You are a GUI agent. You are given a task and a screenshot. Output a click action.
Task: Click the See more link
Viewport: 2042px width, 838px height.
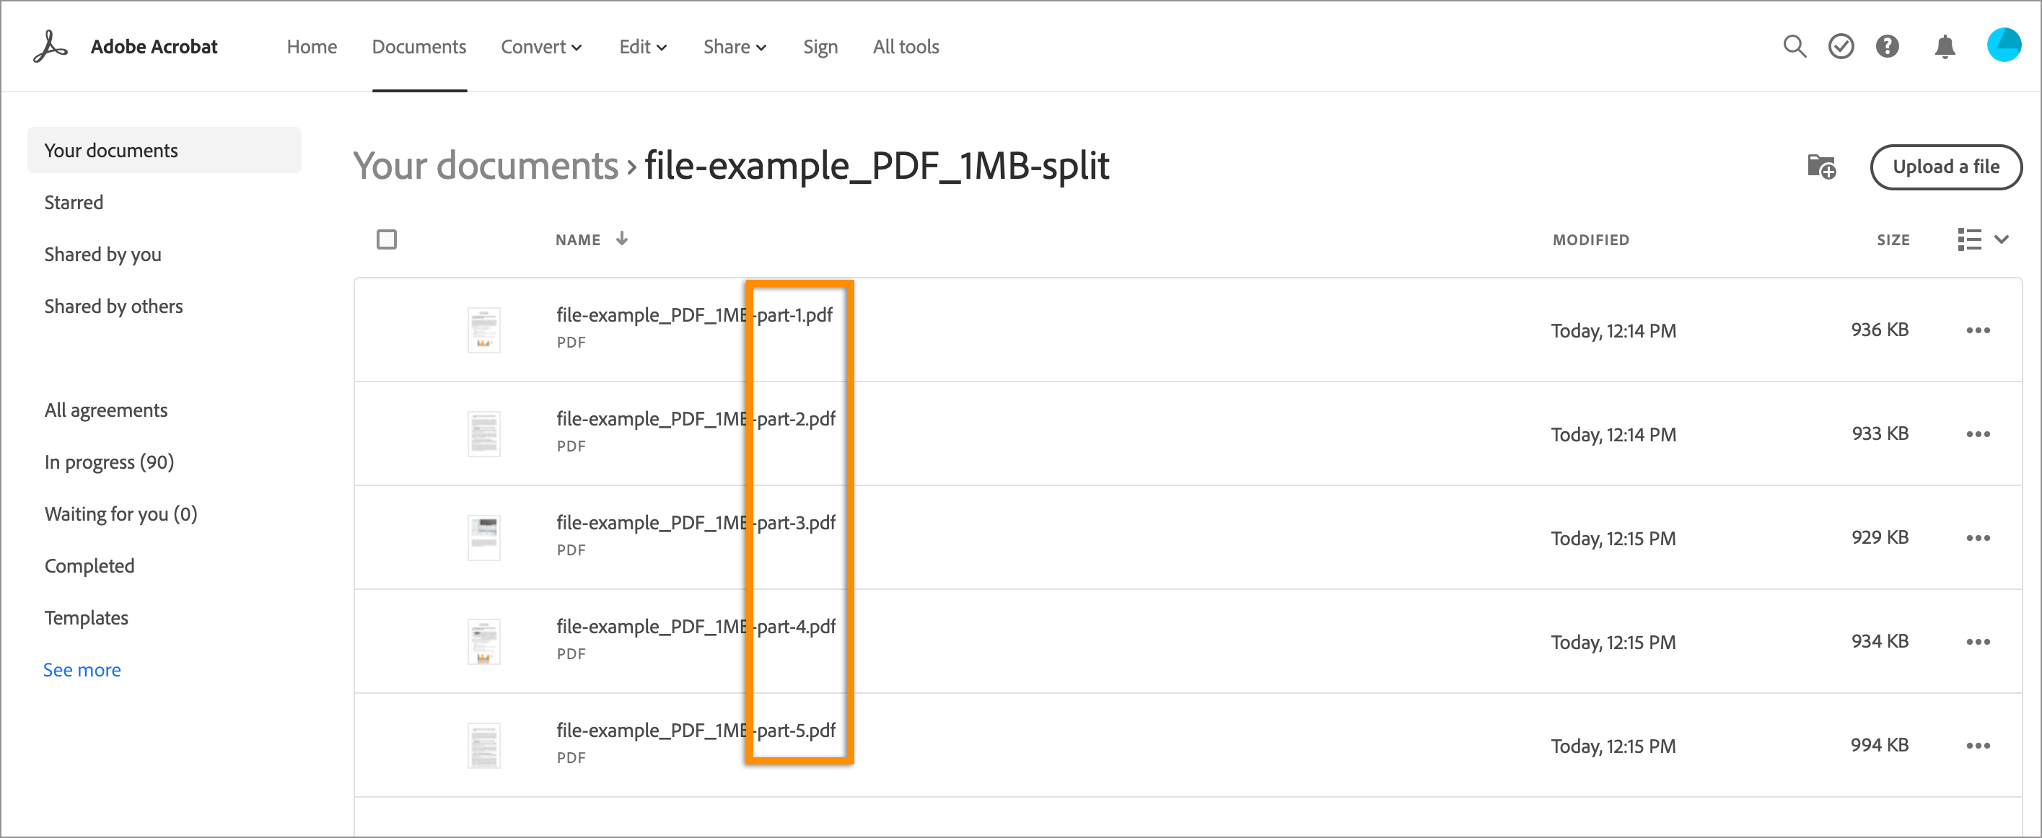click(x=82, y=670)
